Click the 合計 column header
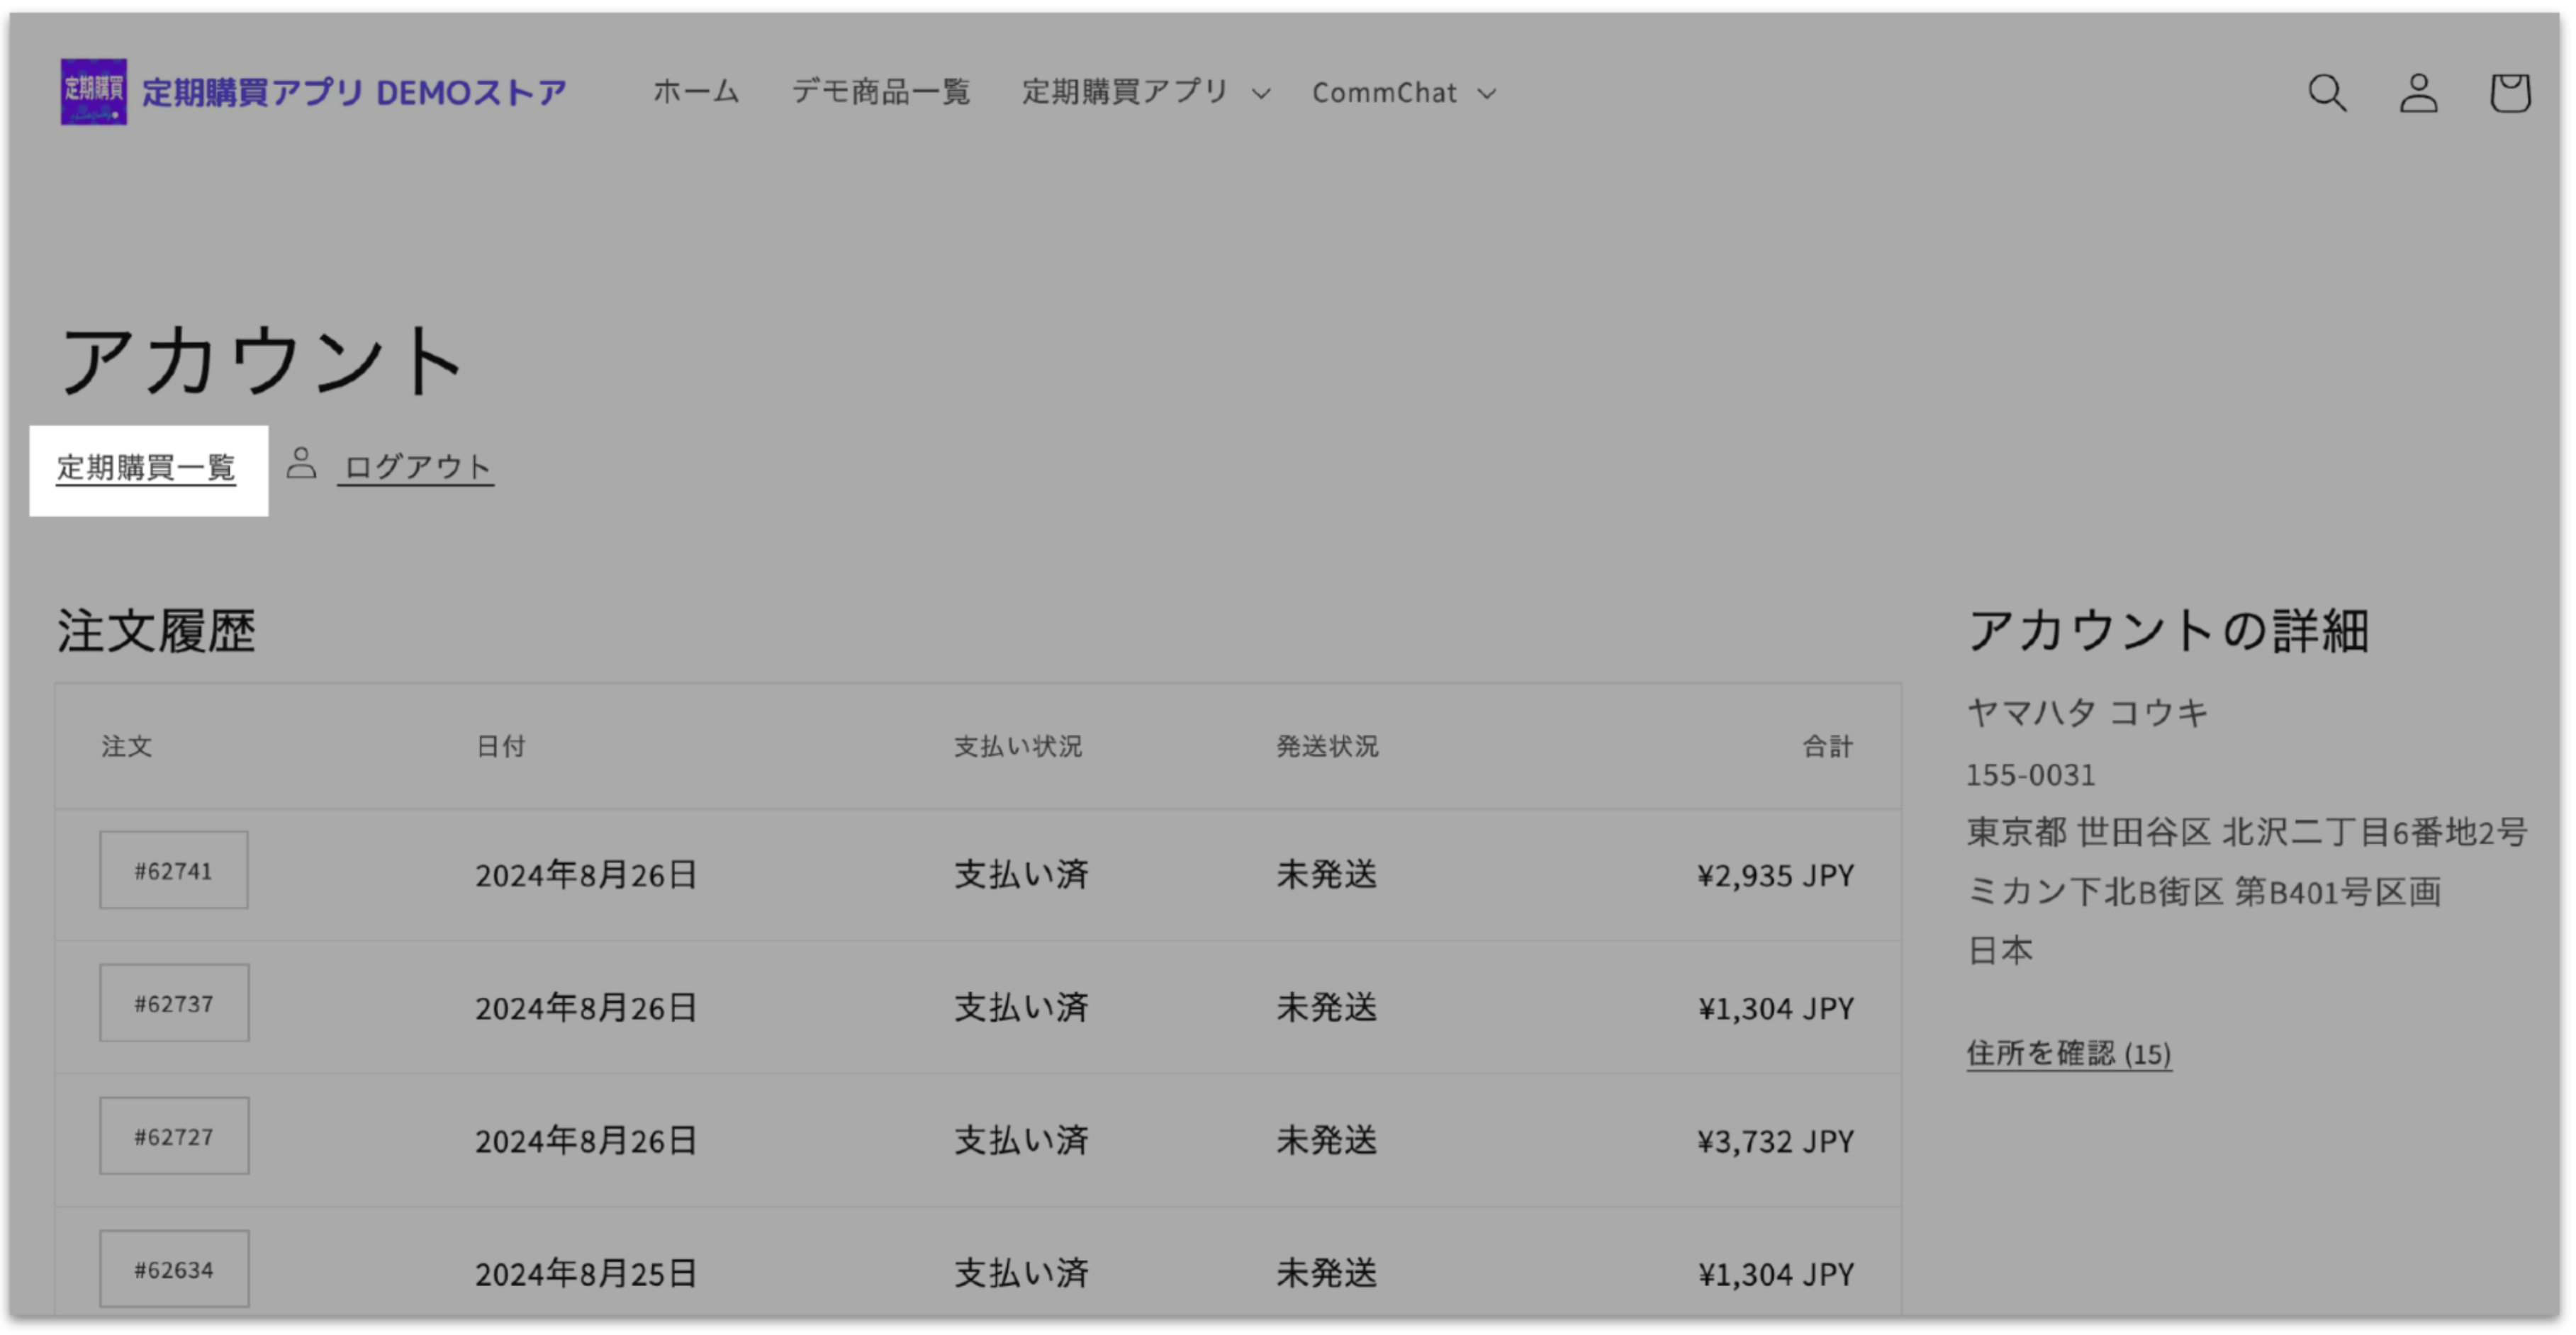The height and width of the screenshot is (1335, 2576). (1827, 746)
